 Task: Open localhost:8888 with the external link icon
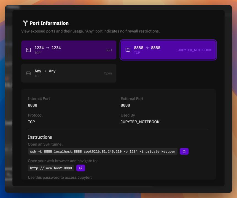[80, 168]
